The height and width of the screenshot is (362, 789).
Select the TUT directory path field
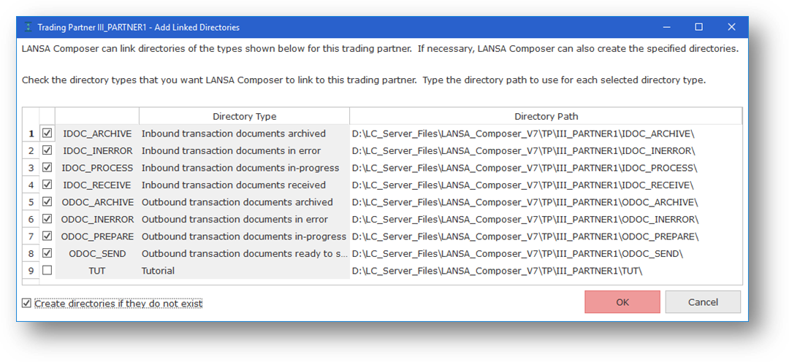497,271
